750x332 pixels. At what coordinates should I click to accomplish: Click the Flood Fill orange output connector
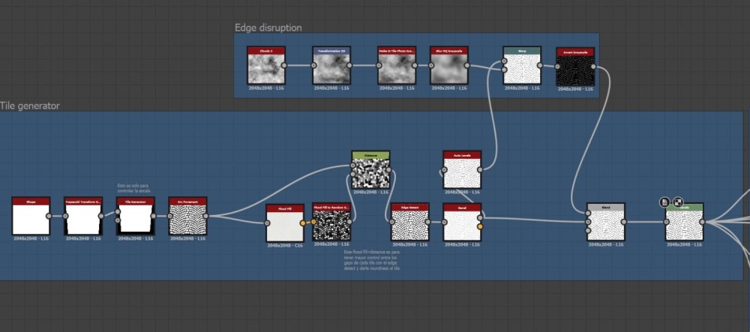[x=303, y=223]
